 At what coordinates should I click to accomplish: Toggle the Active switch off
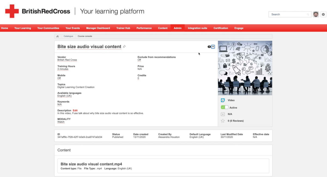tap(225, 107)
